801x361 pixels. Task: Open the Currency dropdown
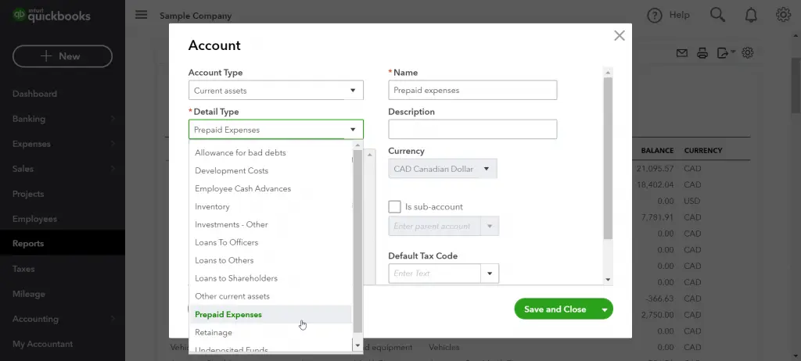pyautogui.click(x=443, y=169)
